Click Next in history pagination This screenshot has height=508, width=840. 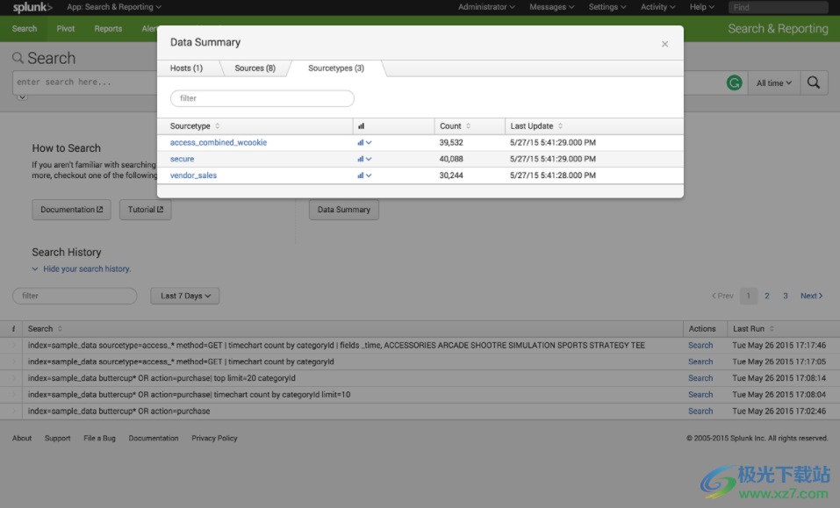pos(812,296)
